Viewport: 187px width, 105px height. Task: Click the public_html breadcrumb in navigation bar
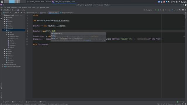coord(6,10)
